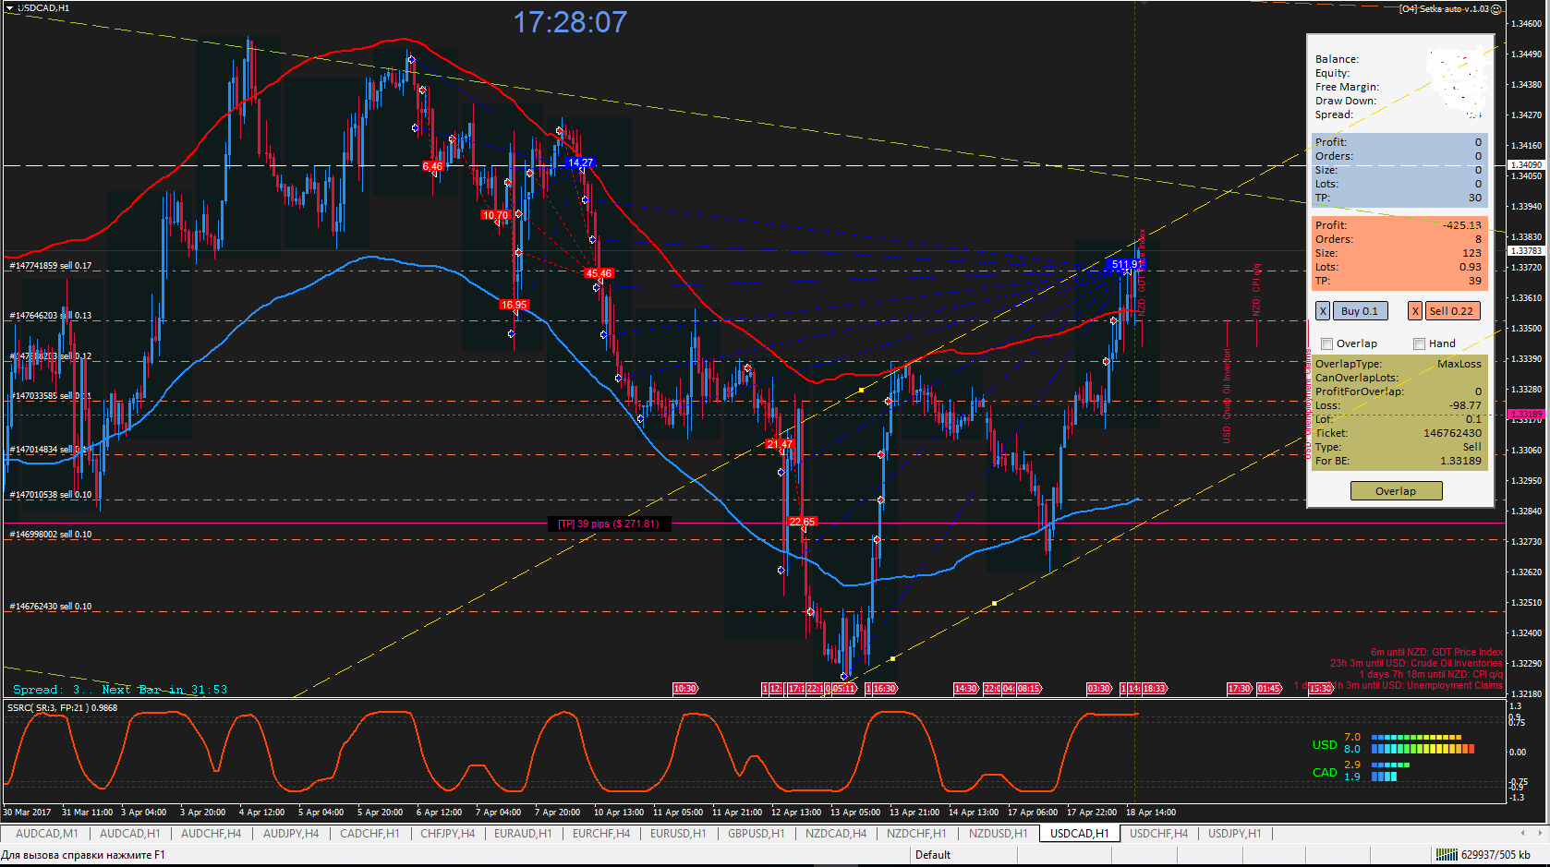Select order #147741859 sell 0.17 label
This screenshot has height=867, width=1550.
[51, 266]
